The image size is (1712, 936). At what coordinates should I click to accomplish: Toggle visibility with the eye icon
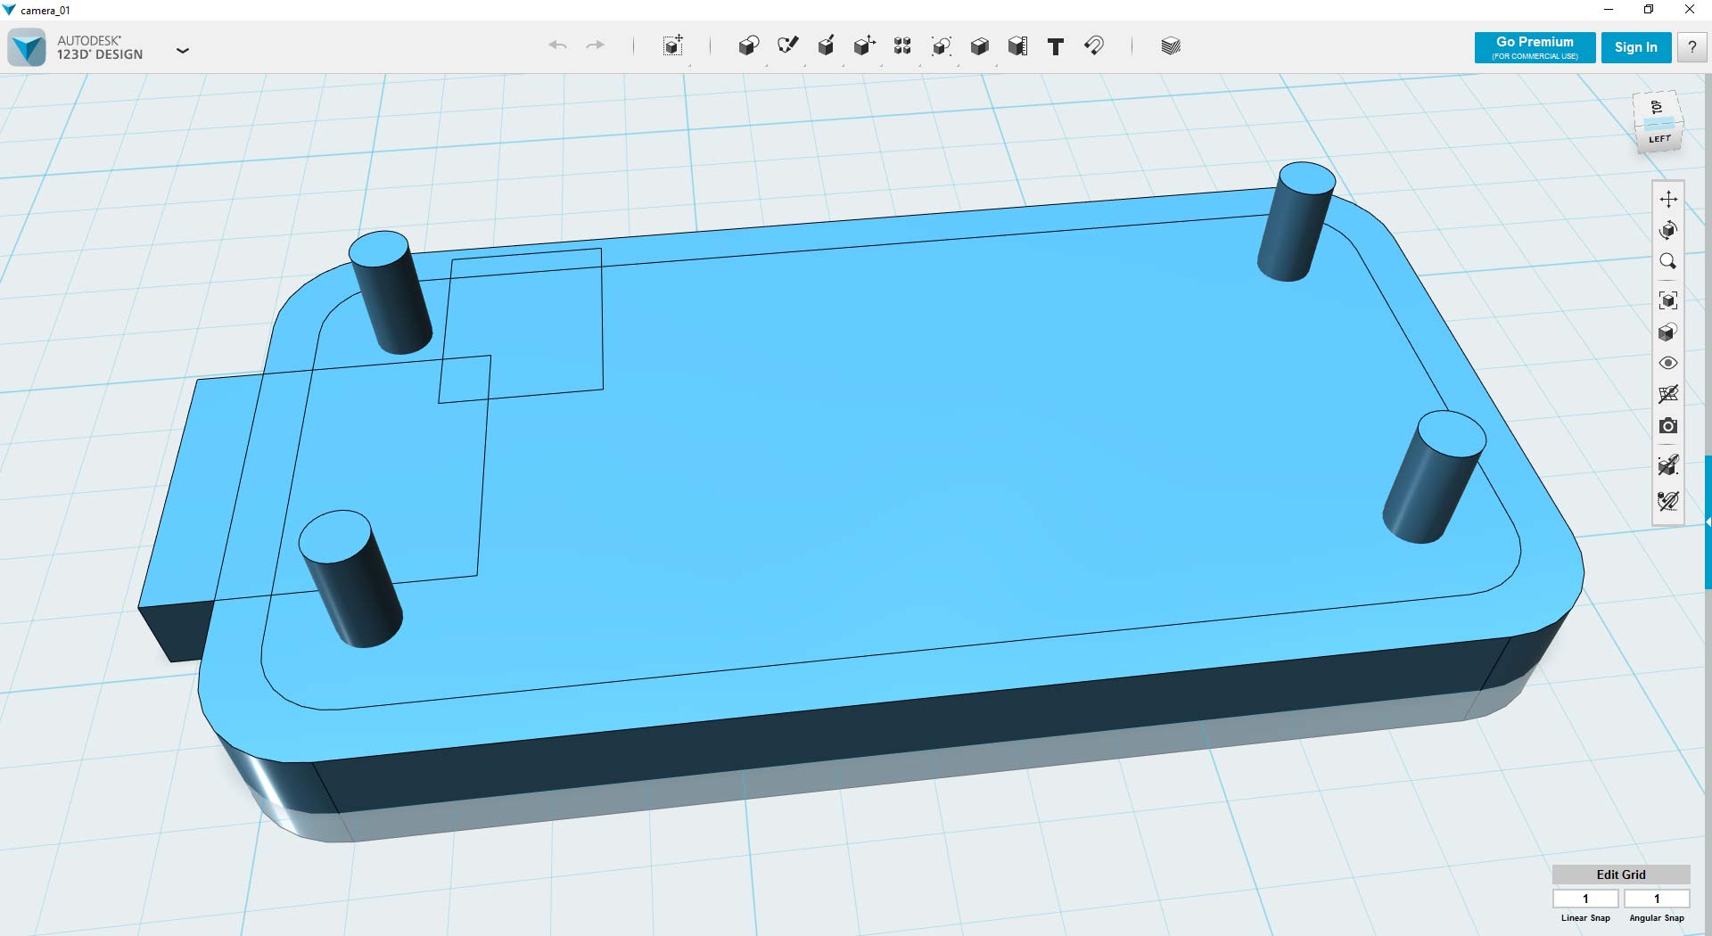(1669, 363)
